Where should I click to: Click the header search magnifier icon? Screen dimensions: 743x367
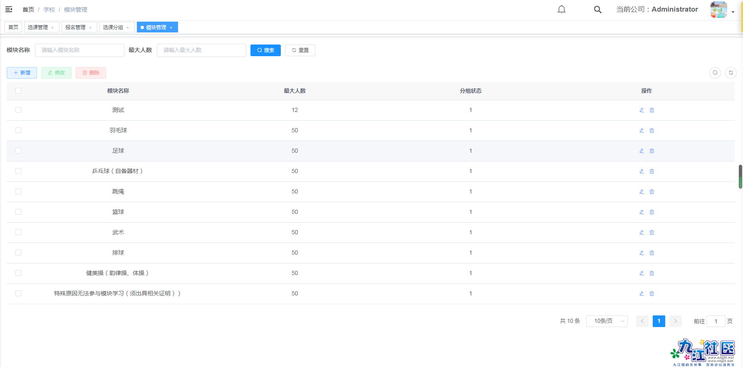click(597, 9)
